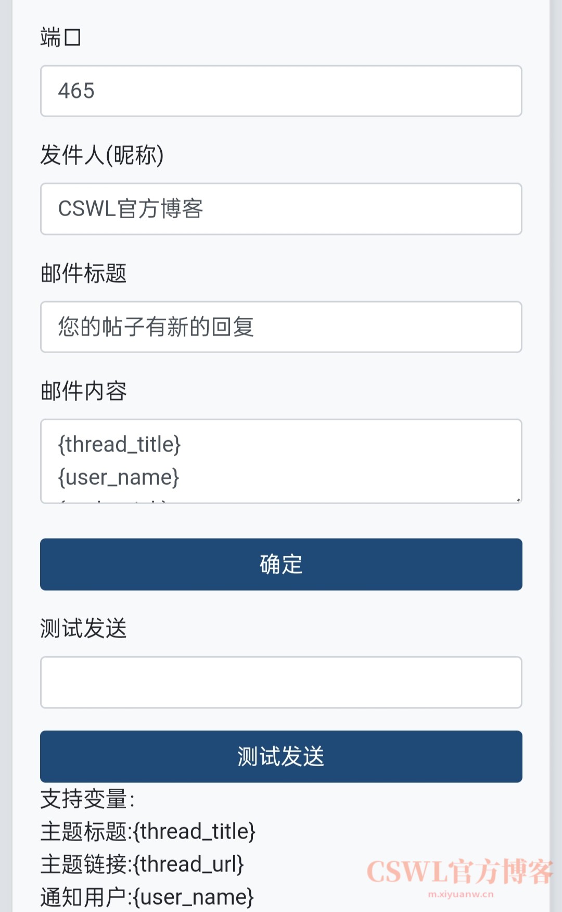Screen dimensions: 562x912
Task: Click the 支持变量 heading text
Action: pos(87,799)
